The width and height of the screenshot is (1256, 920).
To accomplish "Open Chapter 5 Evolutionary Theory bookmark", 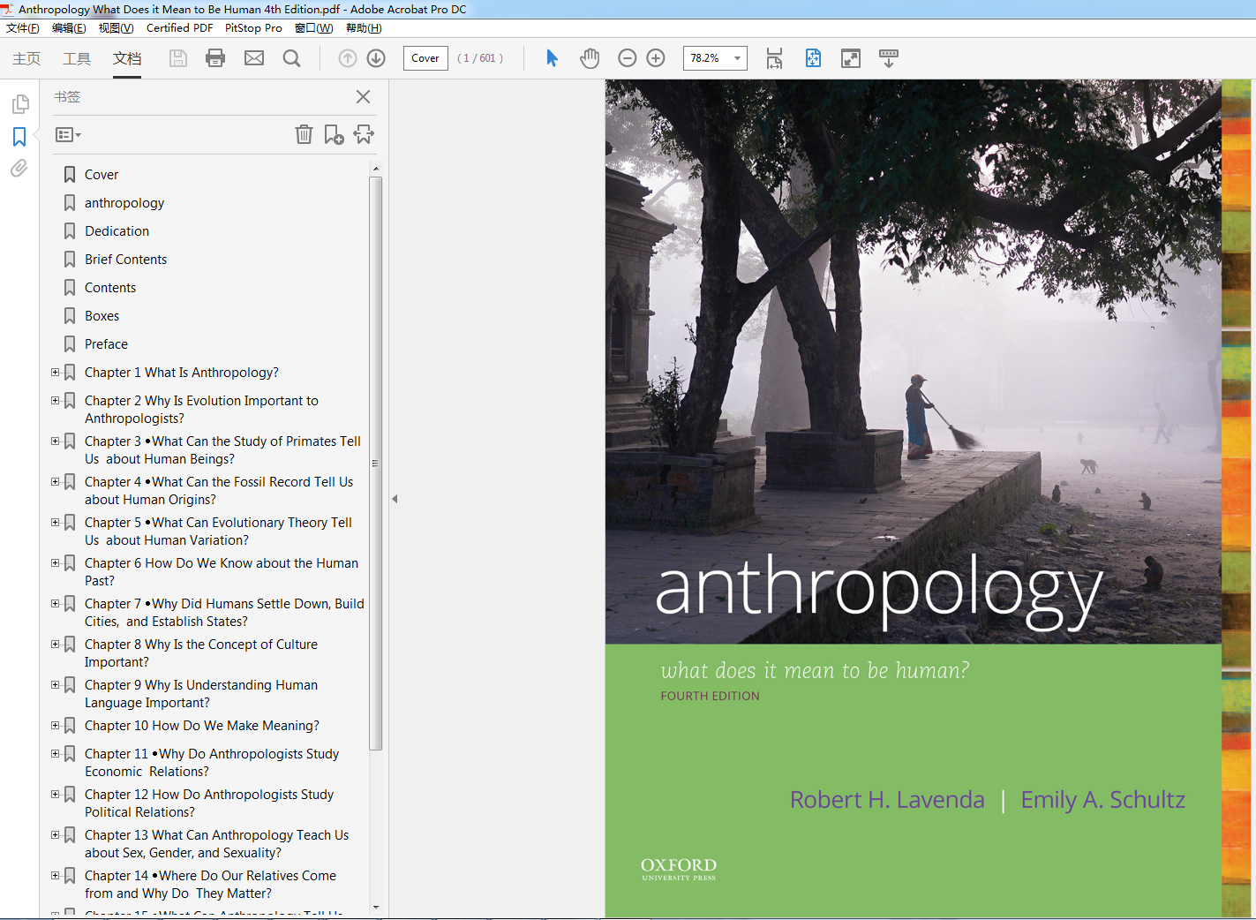I will click(219, 532).
